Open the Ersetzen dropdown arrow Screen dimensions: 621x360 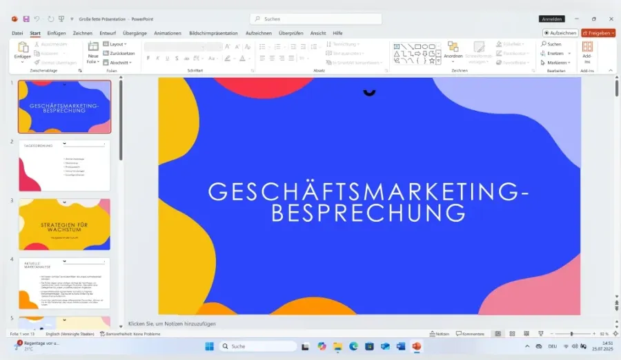coord(569,54)
